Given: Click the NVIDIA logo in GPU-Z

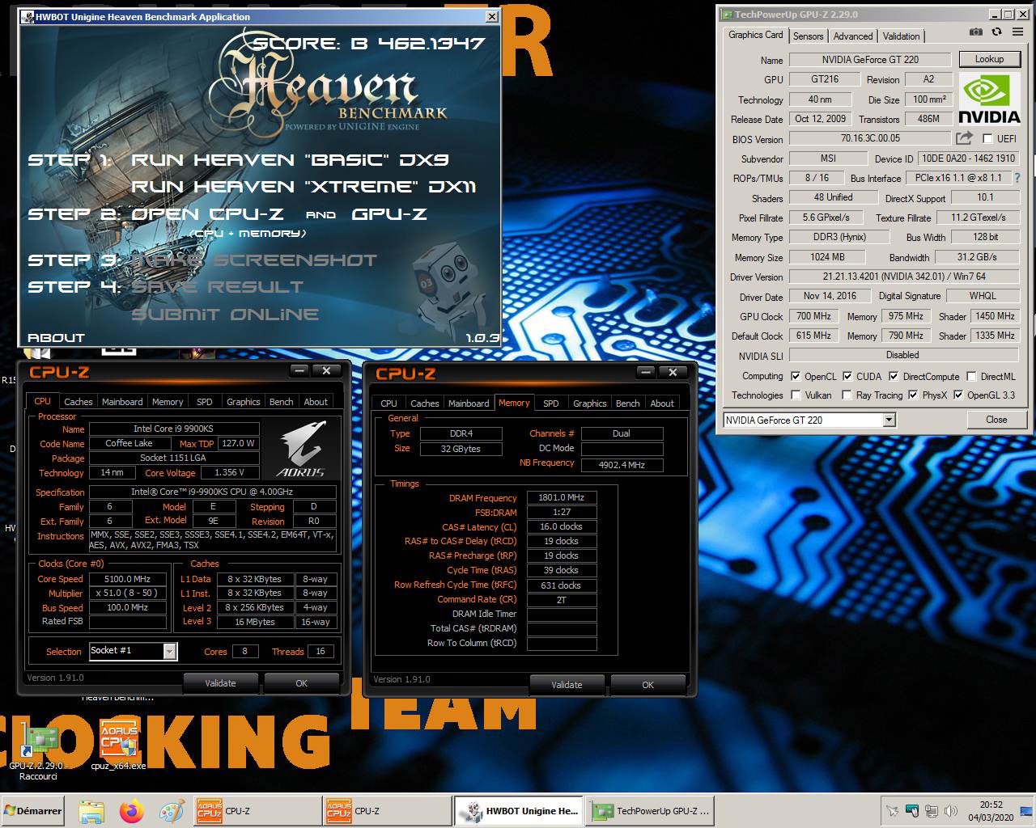Looking at the screenshot, I should (988, 99).
